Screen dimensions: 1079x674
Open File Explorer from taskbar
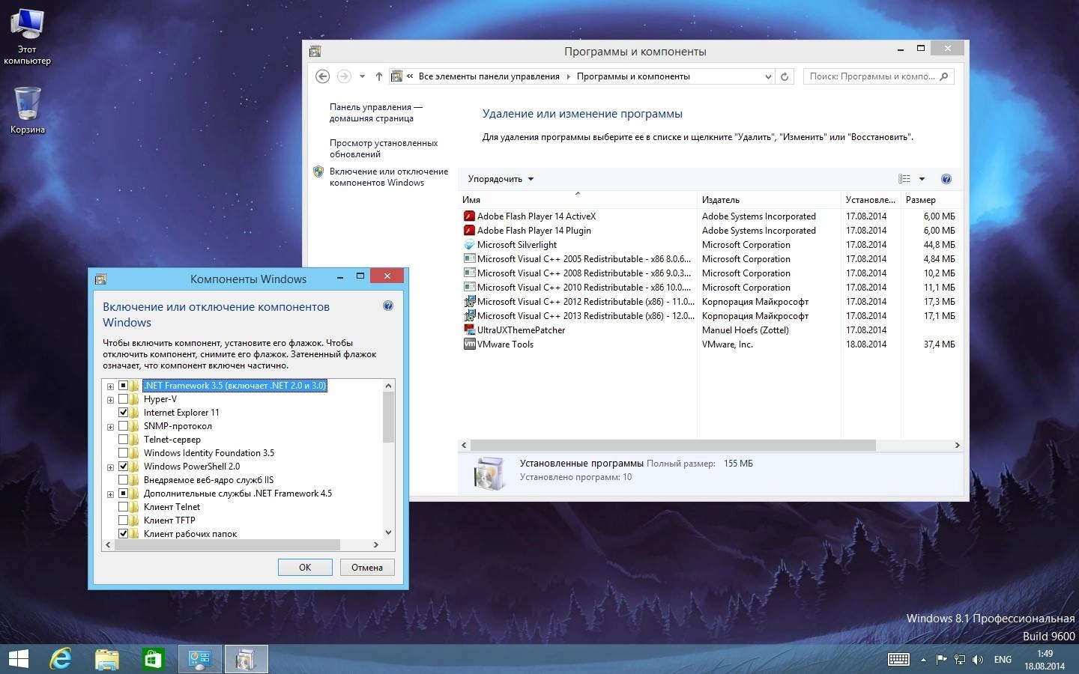[107, 659]
